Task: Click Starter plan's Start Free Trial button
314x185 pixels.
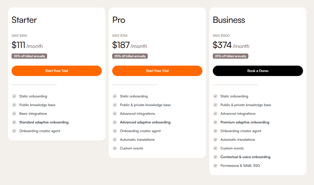Action: click(x=57, y=71)
